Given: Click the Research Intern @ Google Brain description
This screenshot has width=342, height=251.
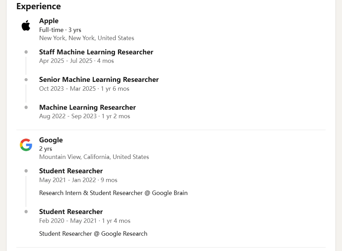Looking at the screenshot, I should click(114, 193).
